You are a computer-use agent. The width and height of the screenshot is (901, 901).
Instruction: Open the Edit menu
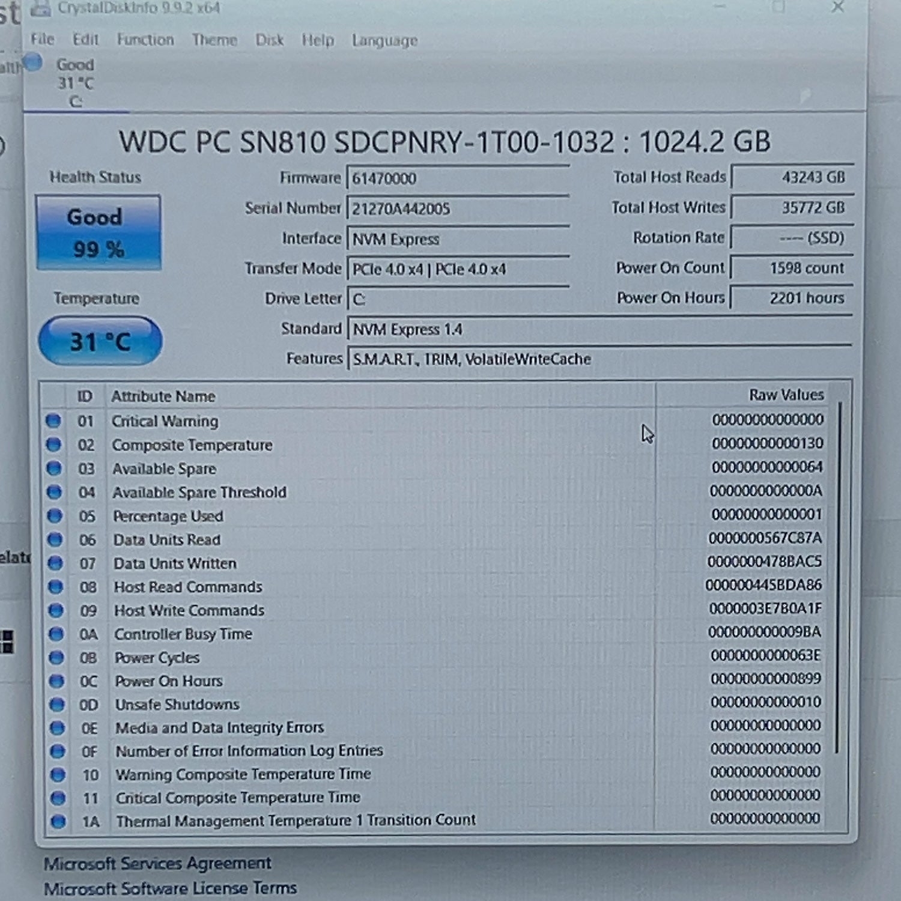(x=85, y=40)
